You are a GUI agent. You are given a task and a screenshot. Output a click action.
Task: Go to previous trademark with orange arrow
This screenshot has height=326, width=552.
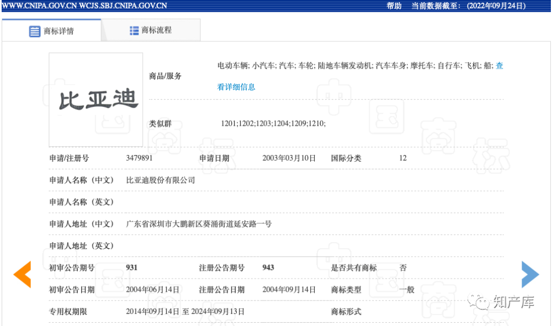(22, 274)
